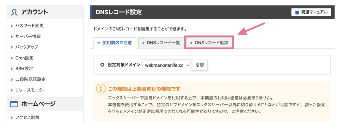Click the 変更 button
The width and height of the screenshot is (341, 123).
coord(200,65)
